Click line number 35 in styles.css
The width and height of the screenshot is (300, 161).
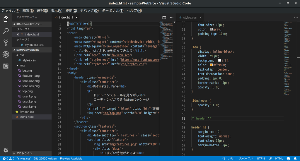pos(183,47)
